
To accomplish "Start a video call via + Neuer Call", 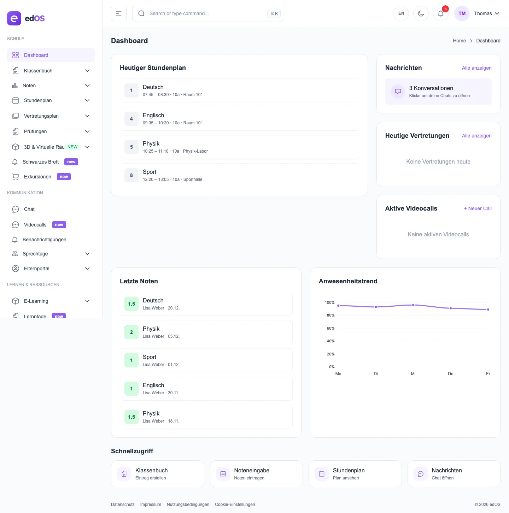I will point(478,208).
